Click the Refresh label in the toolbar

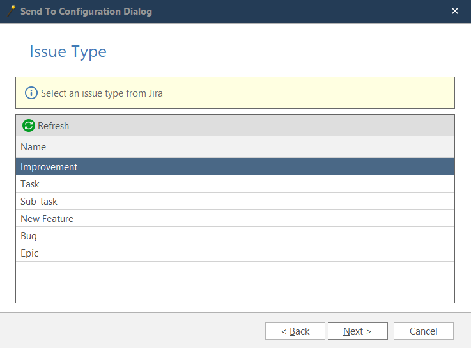tap(53, 126)
